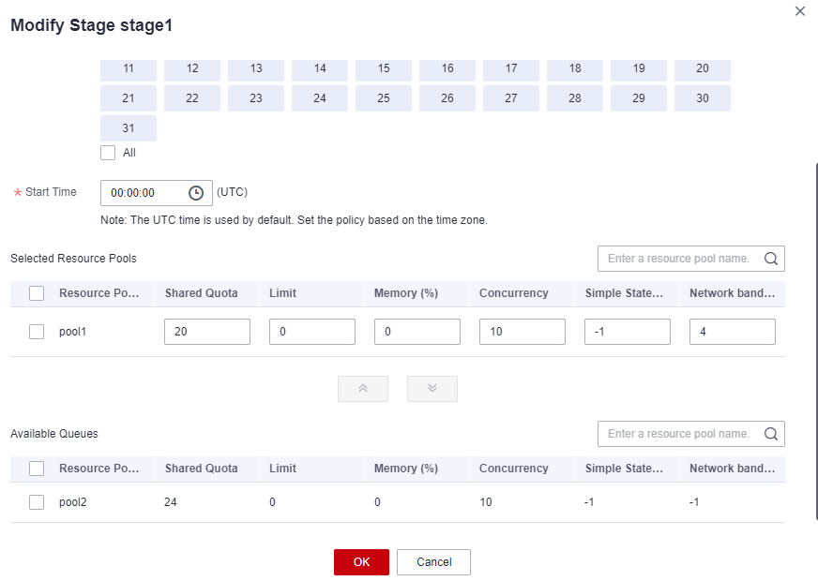Image resolution: width=818 pixels, height=581 pixels.
Task: Close the Modify Stage dialog
Action: (x=800, y=11)
